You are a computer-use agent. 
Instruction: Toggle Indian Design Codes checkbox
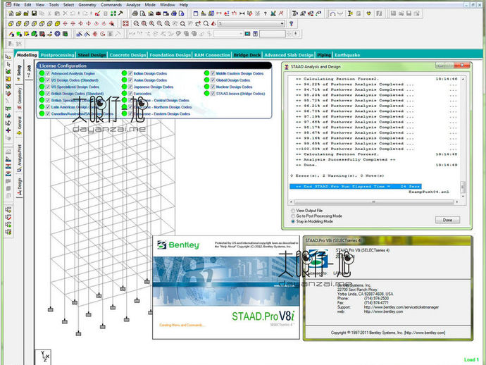point(130,73)
